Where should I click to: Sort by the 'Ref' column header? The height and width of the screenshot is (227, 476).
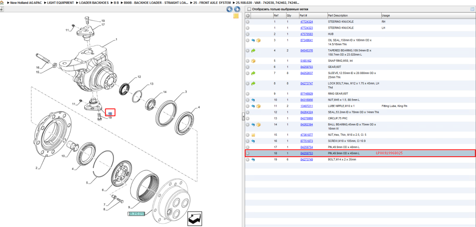click(279, 16)
